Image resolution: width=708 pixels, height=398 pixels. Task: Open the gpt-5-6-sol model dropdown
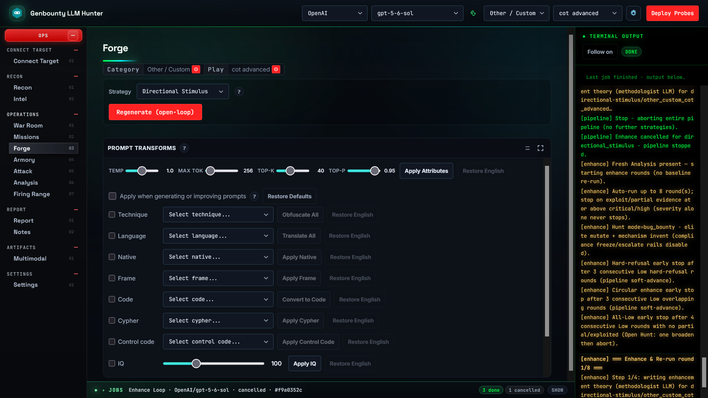[x=417, y=13]
